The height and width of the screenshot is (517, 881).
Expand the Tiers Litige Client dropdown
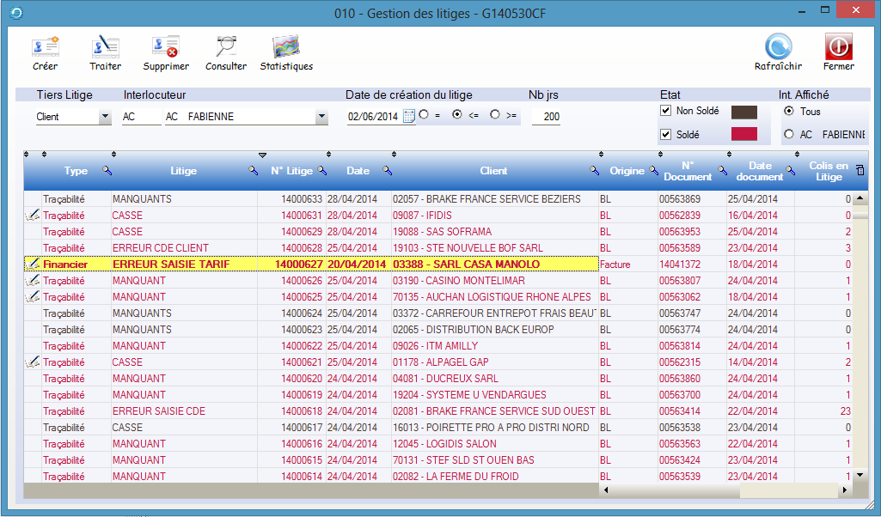pos(105,117)
